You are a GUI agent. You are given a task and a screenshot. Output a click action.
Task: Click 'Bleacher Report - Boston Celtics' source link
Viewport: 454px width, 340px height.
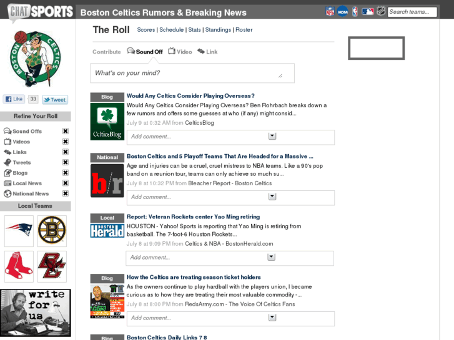point(230,183)
